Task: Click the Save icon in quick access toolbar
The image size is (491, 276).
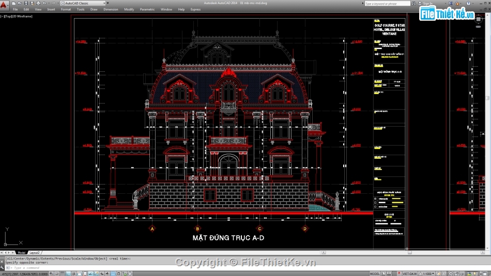Action: pos(26,3)
